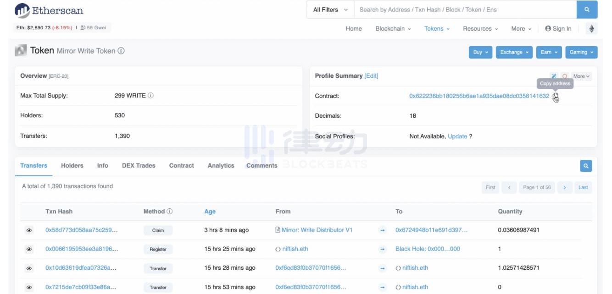Click the arrow icon in the Claim transaction row
Image resolution: width=612 pixels, height=294 pixels.
point(382,230)
